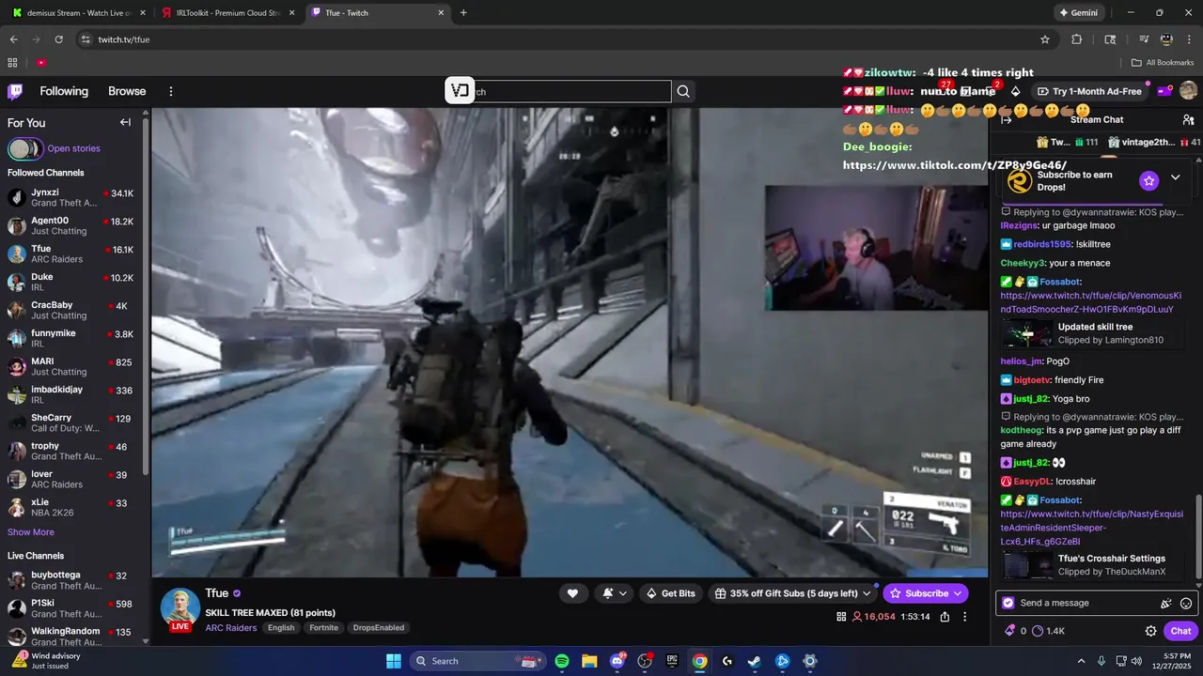Open Discord from the taskbar
The width and height of the screenshot is (1203, 676).
[x=617, y=661]
